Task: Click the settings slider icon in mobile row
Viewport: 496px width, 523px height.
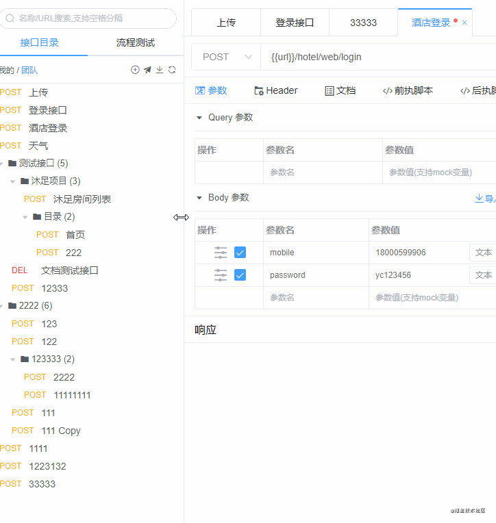Action: click(x=221, y=253)
